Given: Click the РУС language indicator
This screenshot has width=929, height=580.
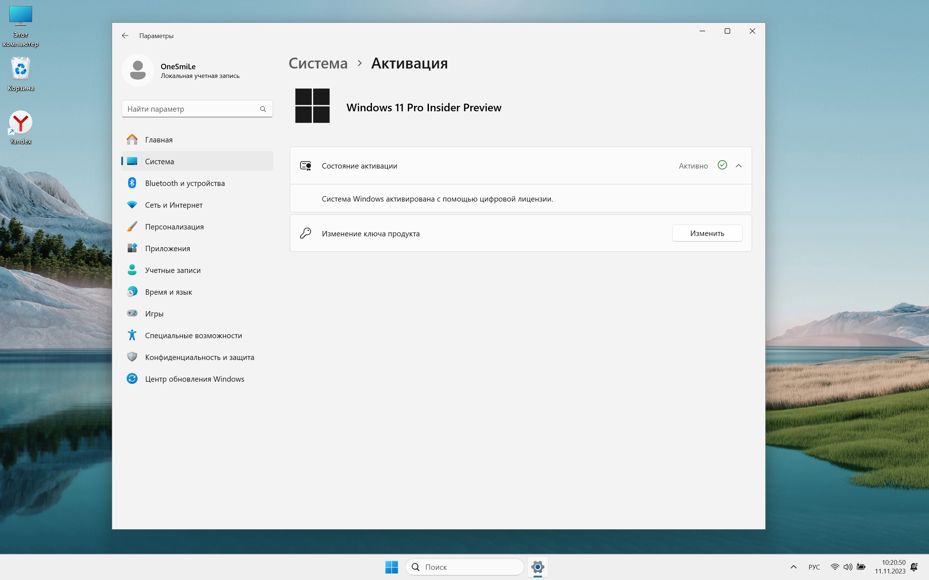Looking at the screenshot, I should [x=814, y=567].
